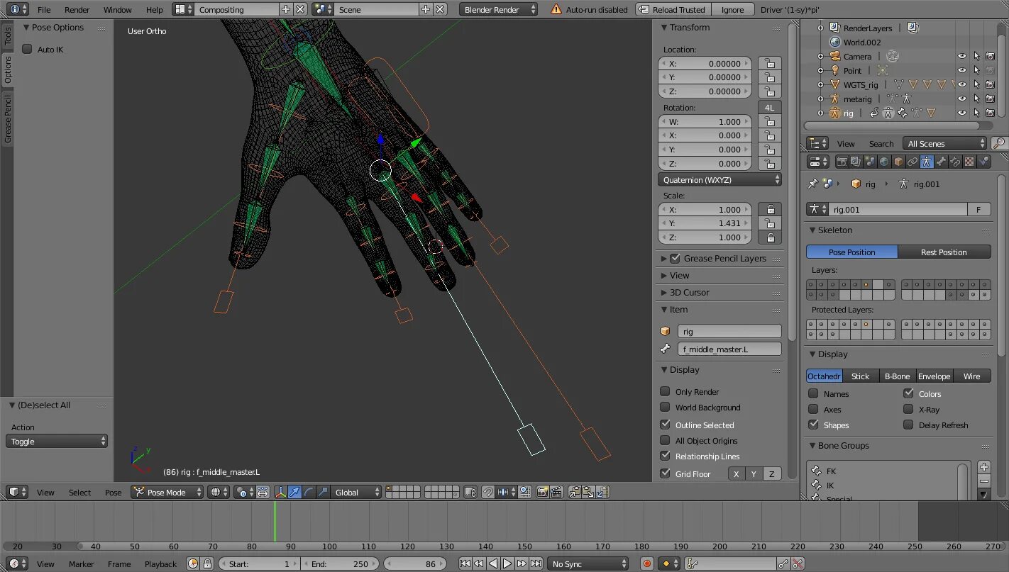This screenshot has height=572, width=1009.
Task: Open the Armature data properties tab
Action: (x=927, y=162)
